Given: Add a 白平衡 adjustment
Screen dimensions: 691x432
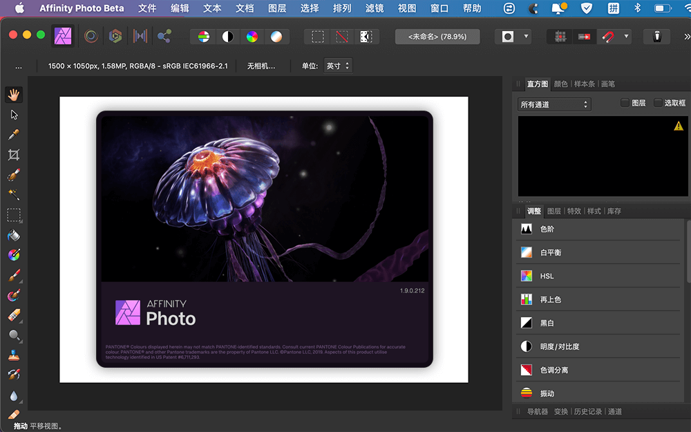Looking at the screenshot, I should point(598,252).
